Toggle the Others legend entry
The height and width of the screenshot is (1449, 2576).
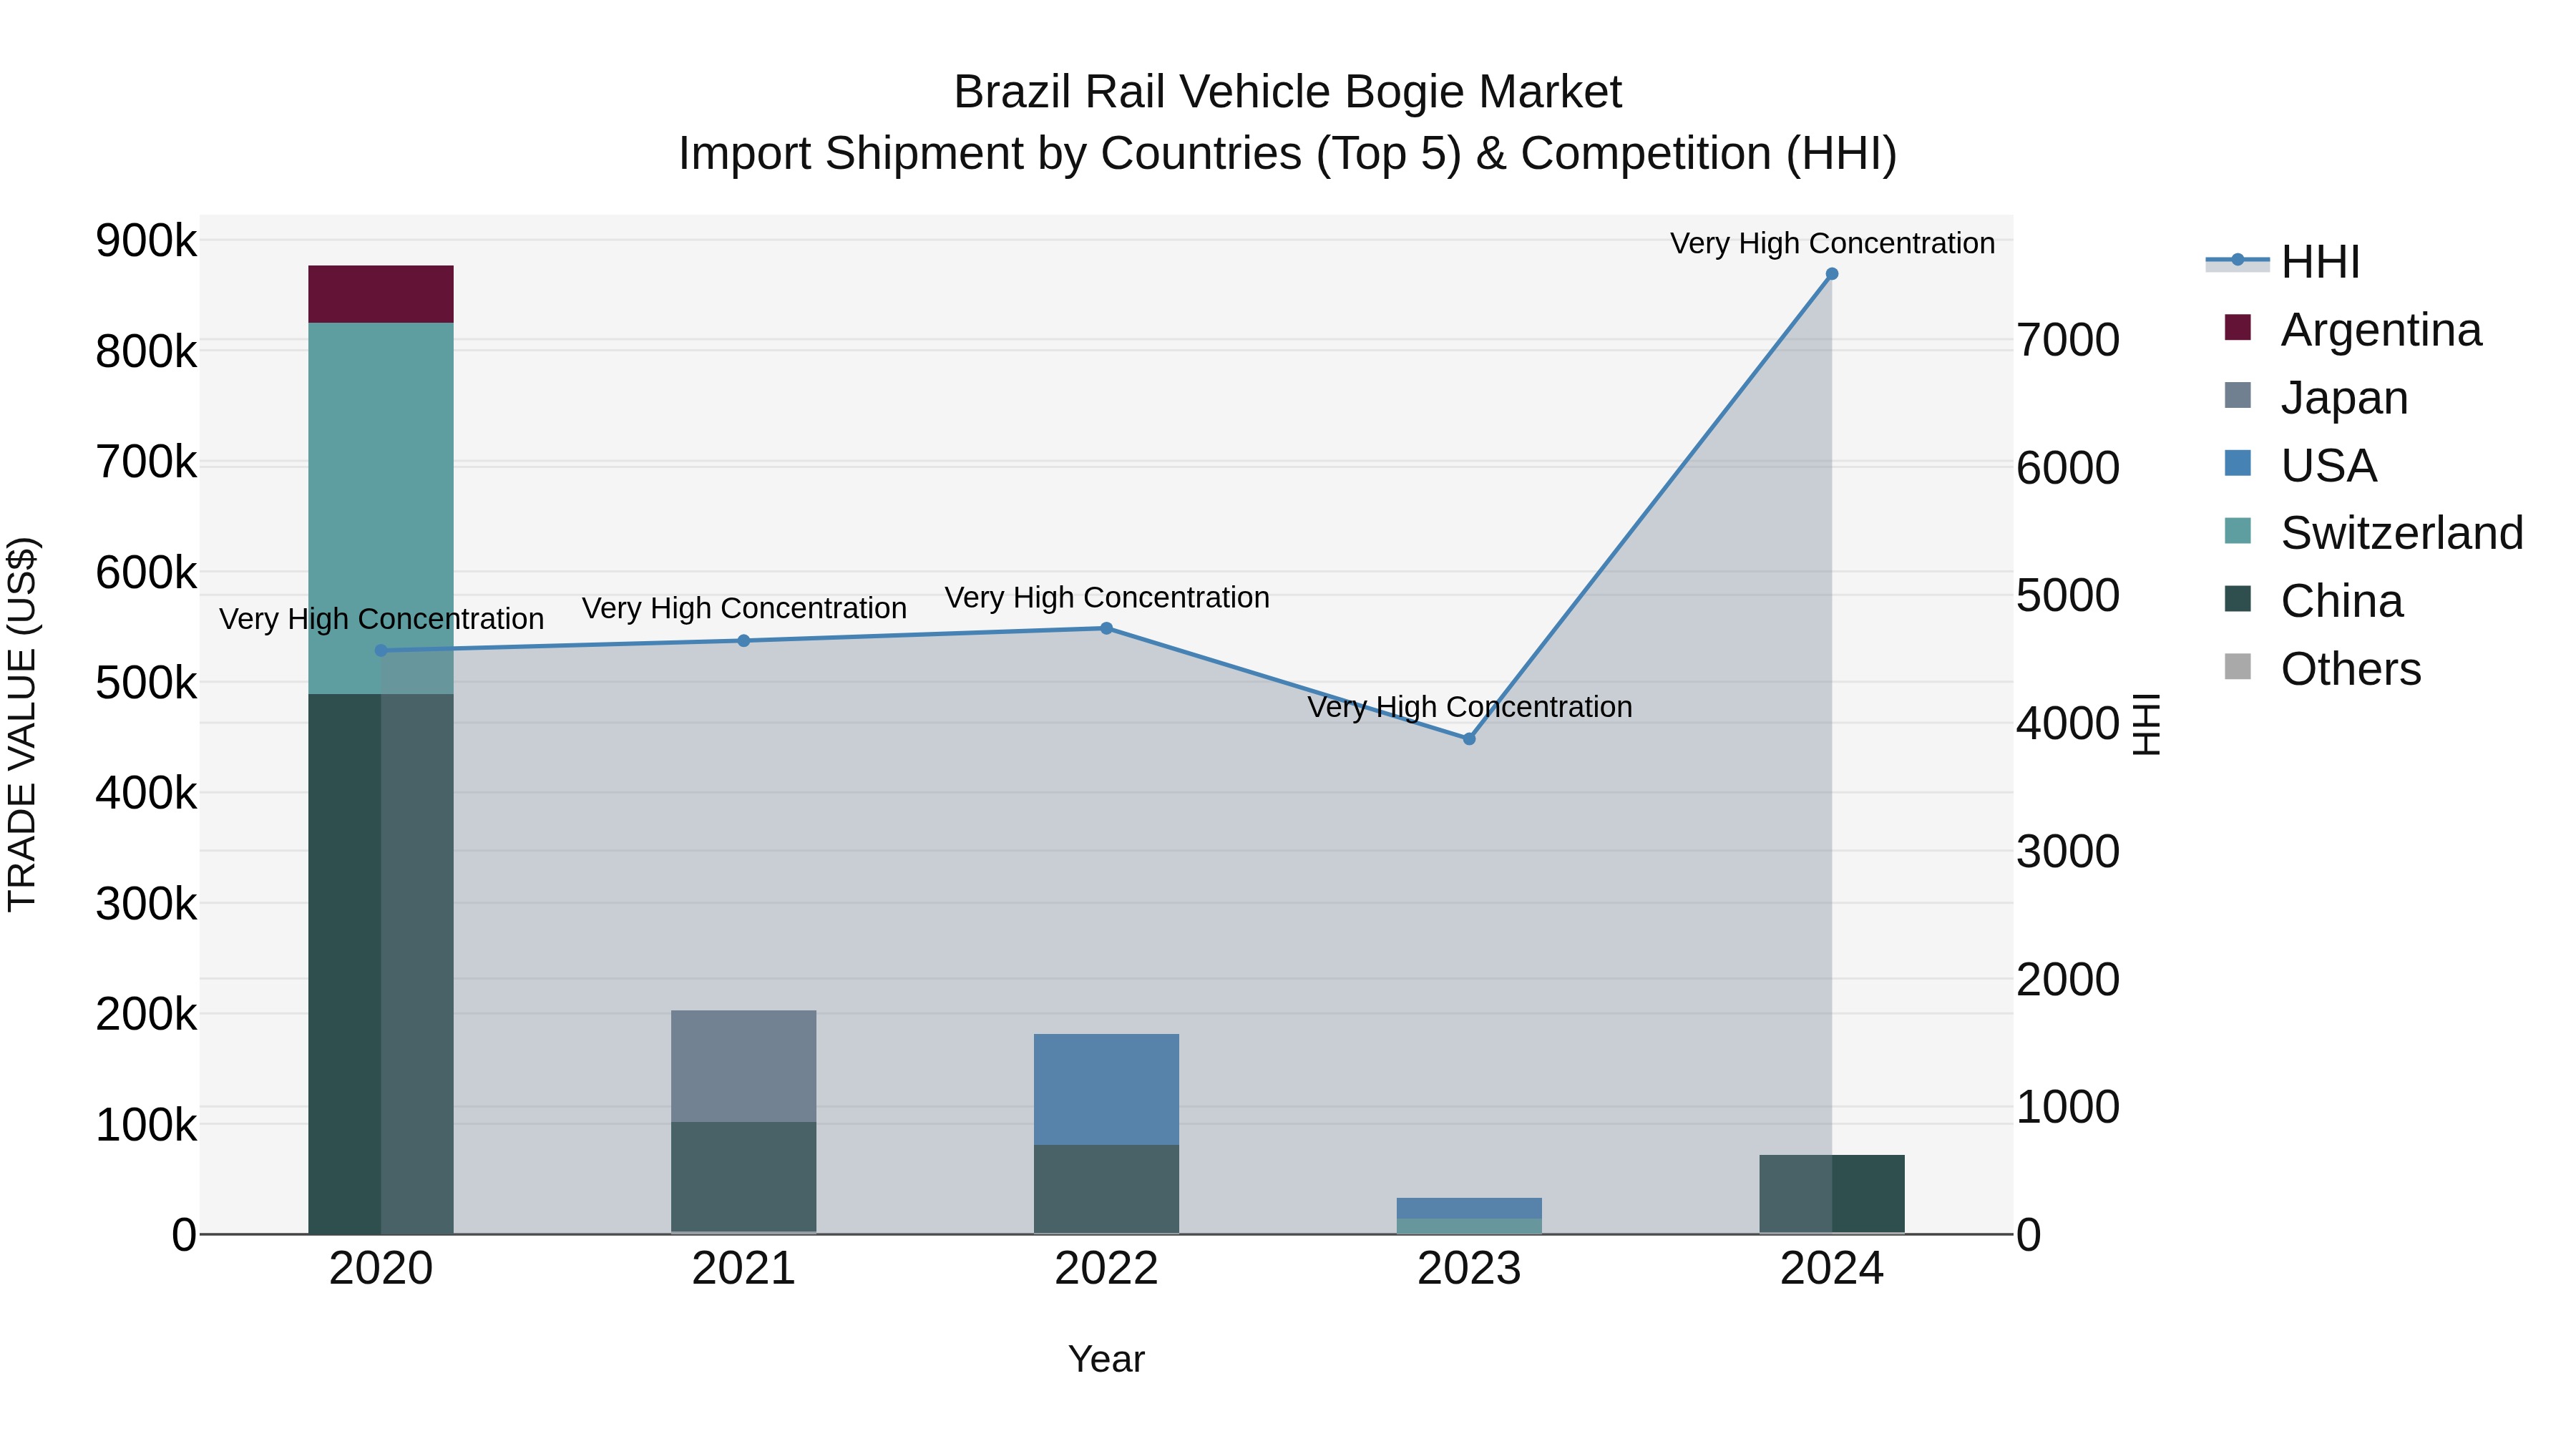pos(2322,669)
